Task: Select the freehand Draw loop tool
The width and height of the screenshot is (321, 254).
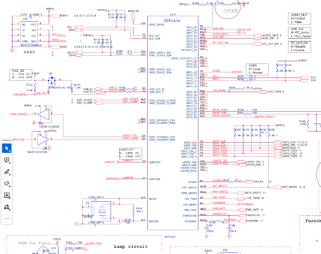Action: click(x=7, y=183)
